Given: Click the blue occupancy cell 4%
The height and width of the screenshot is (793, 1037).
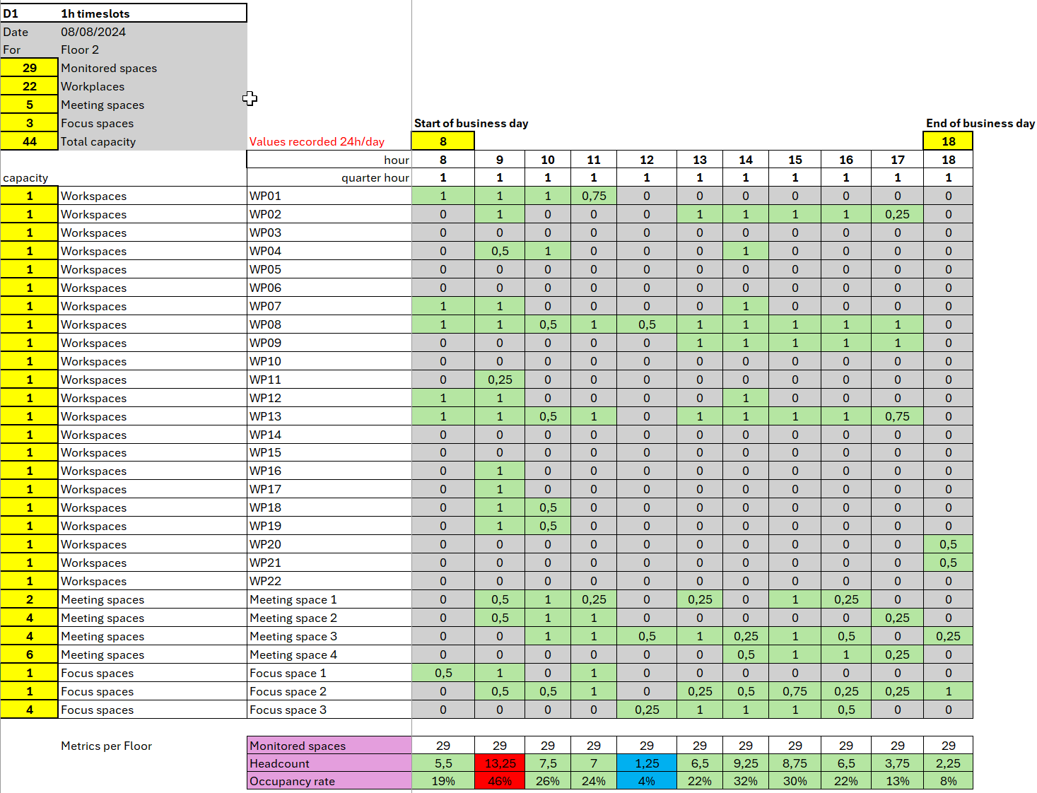Looking at the screenshot, I should point(647,781).
